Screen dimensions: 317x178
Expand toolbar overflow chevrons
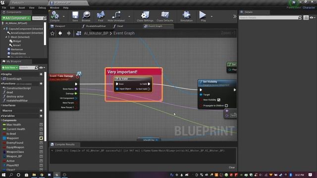[x=234, y=16]
